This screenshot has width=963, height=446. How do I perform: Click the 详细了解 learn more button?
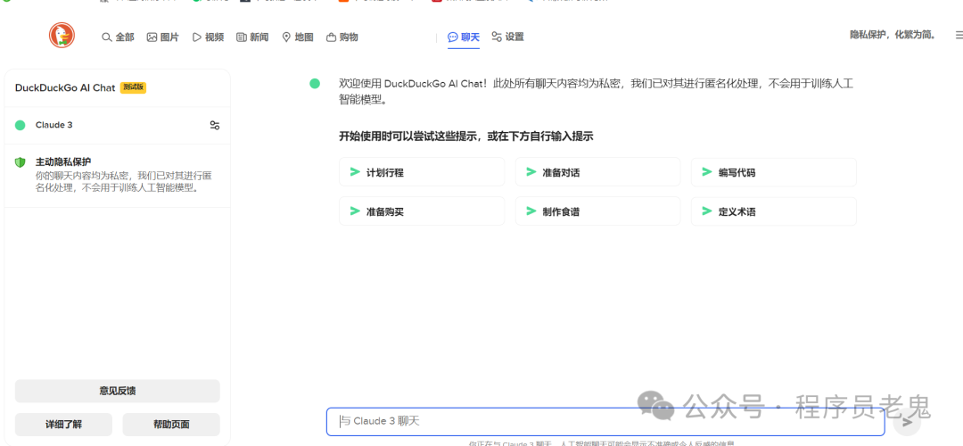63,425
